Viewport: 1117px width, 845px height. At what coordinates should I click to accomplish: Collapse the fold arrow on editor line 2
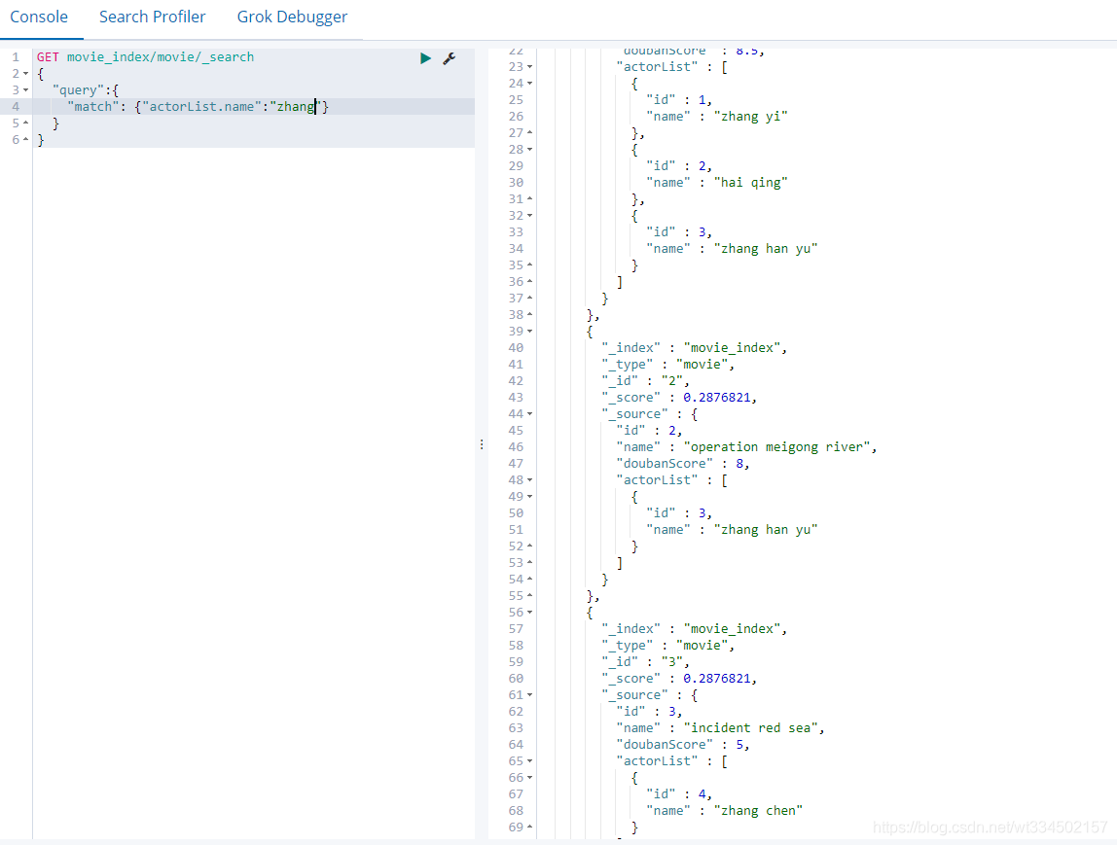[x=25, y=73]
